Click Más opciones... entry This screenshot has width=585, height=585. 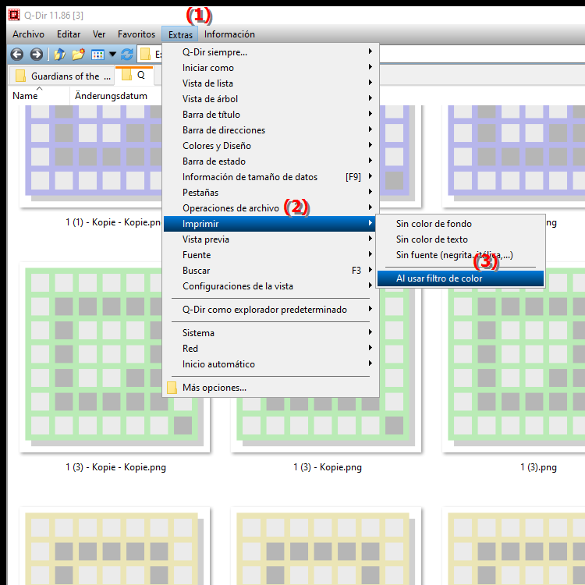coord(271,388)
